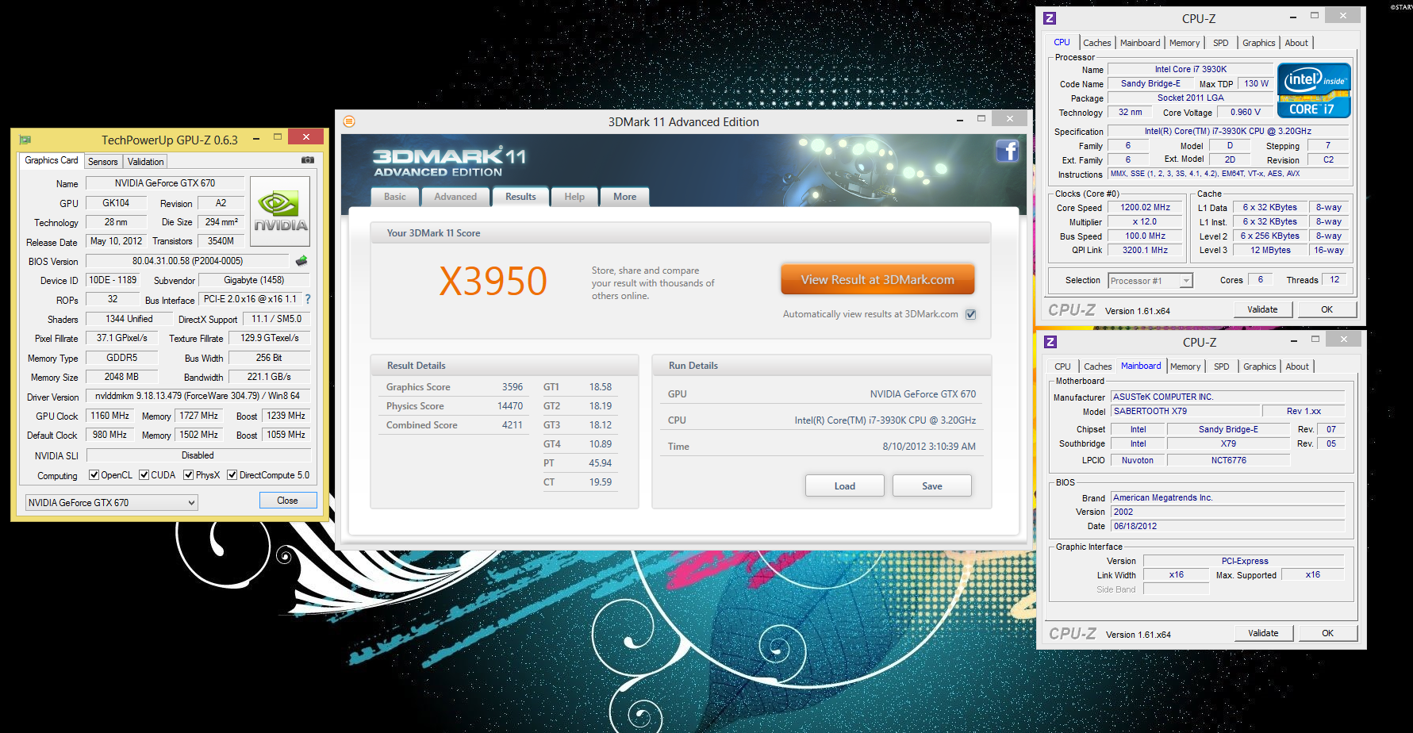Open the Help tab in 3DMark 11
Screen dimensions: 1413x733
coord(574,197)
